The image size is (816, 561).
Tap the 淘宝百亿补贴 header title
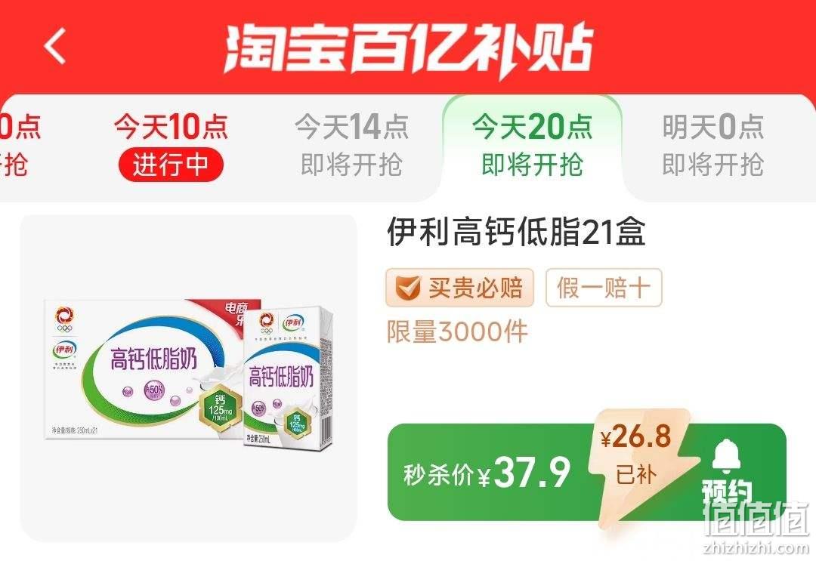pos(409,48)
